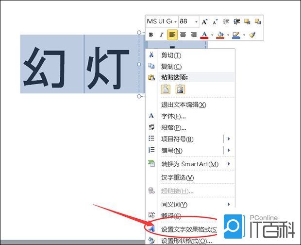Screen dimensions: 301x245
Task: Click the paragraph icon beside 段落
Action: (151, 127)
